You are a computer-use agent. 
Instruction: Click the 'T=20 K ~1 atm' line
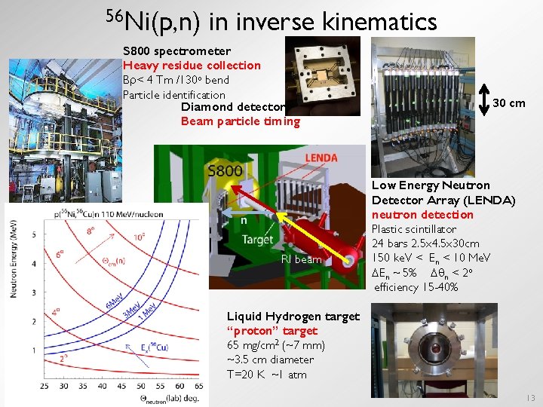click(x=267, y=375)
